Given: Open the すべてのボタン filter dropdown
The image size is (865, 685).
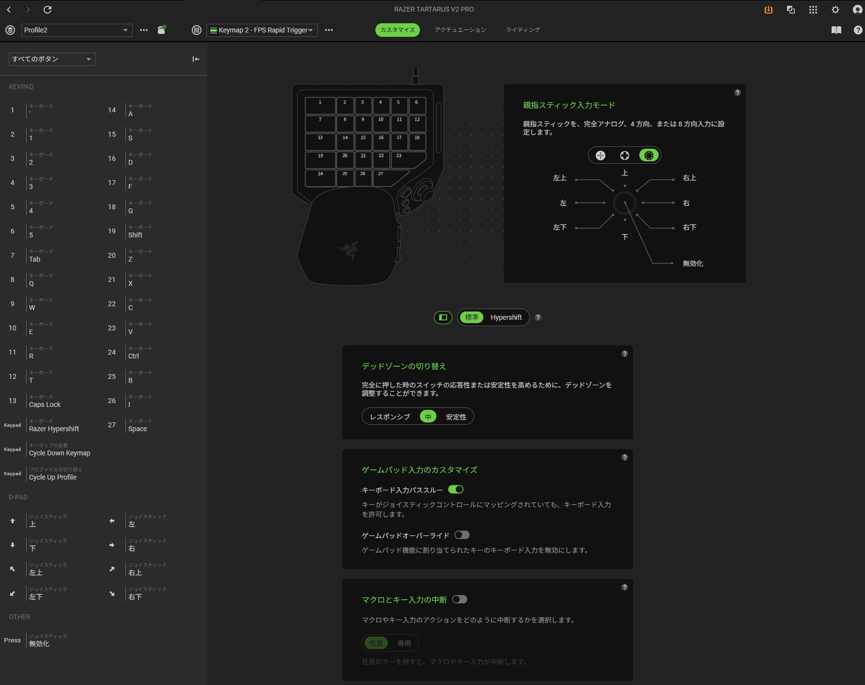Looking at the screenshot, I should [x=52, y=59].
